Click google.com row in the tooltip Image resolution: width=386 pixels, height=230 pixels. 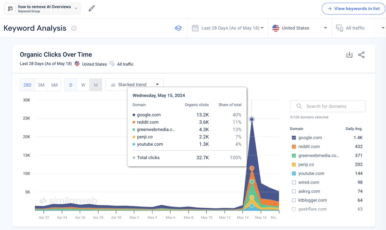coord(187,115)
